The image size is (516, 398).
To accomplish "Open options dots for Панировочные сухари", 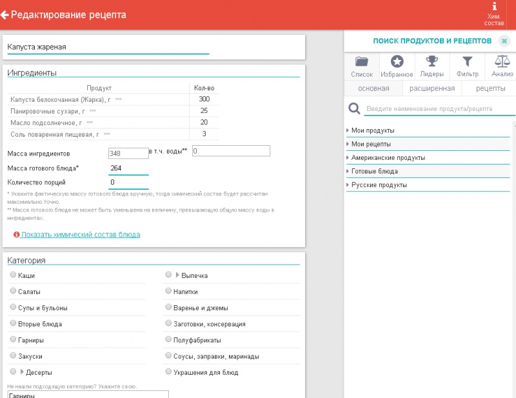I will [x=93, y=111].
